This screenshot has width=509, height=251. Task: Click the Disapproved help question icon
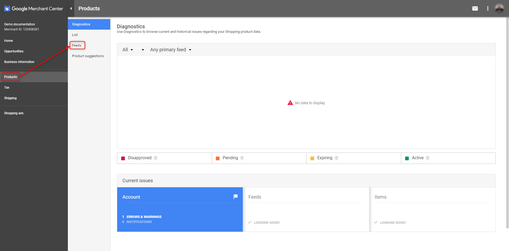click(x=156, y=158)
